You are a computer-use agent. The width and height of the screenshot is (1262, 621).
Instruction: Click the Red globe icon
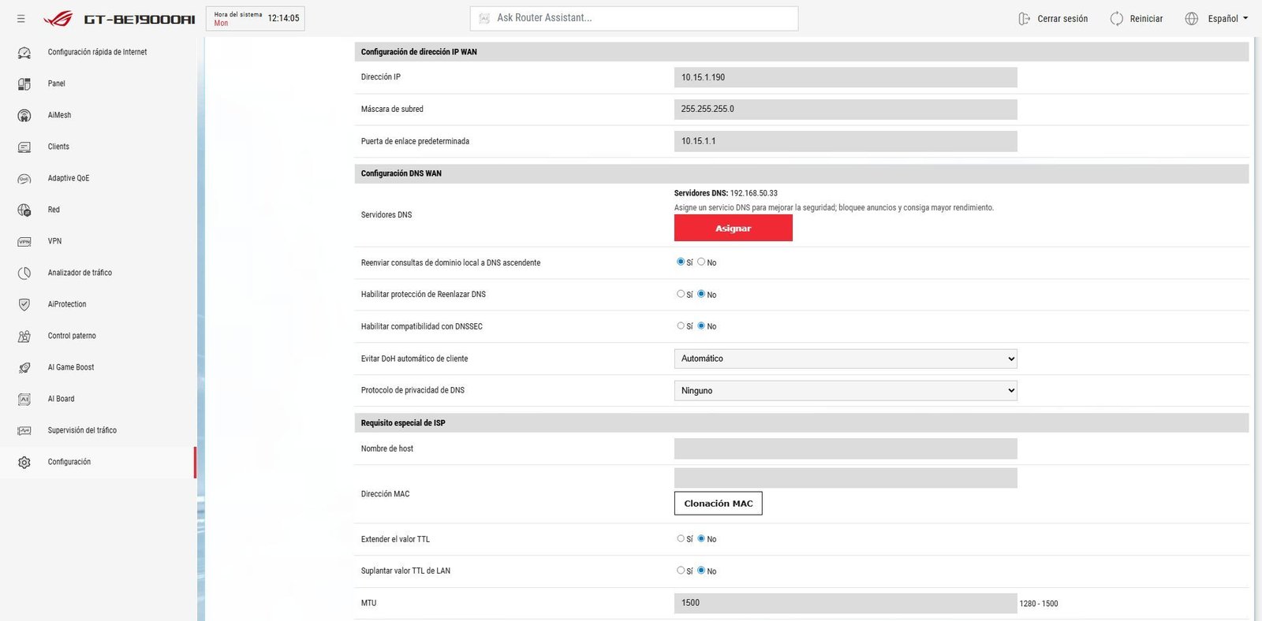point(24,210)
